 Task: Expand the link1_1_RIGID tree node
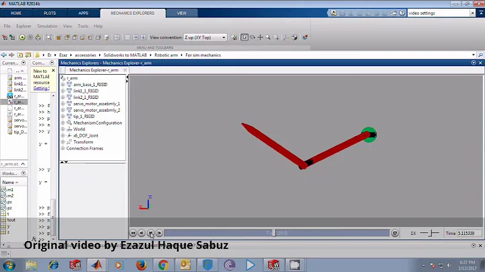pyautogui.click(x=63, y=91)
